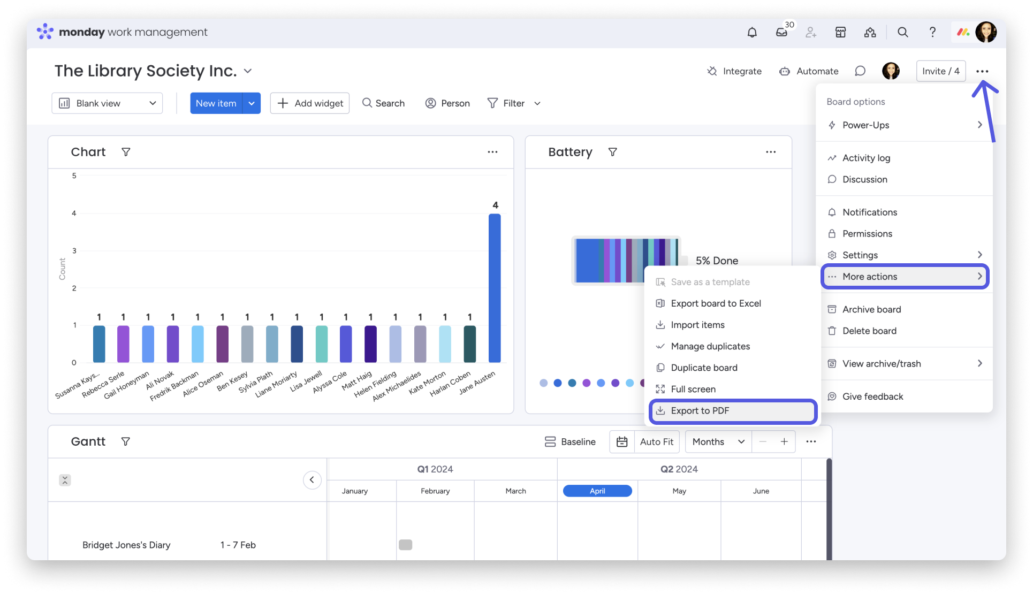This screenshot has width=1033, height=595.
Task: Click the Add widget button
Action: pyautogui.click(x=310, y=103)
